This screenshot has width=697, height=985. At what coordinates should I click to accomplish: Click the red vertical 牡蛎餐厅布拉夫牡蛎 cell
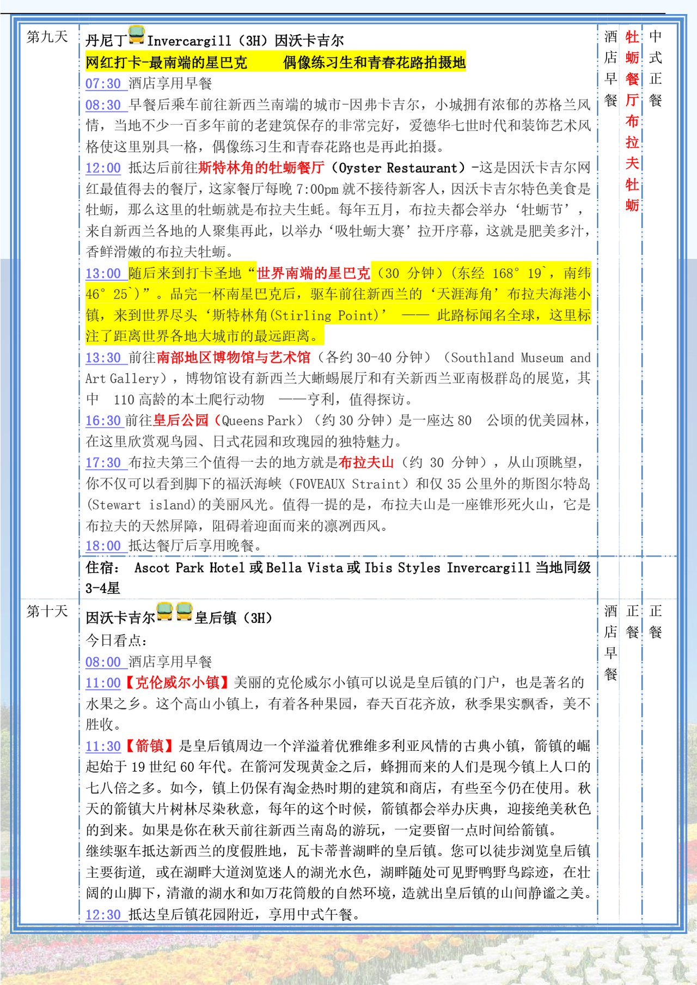coord(632,121)
